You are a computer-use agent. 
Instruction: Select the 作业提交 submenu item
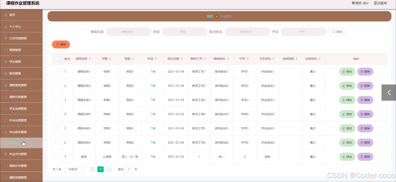[x=21, y=143]
